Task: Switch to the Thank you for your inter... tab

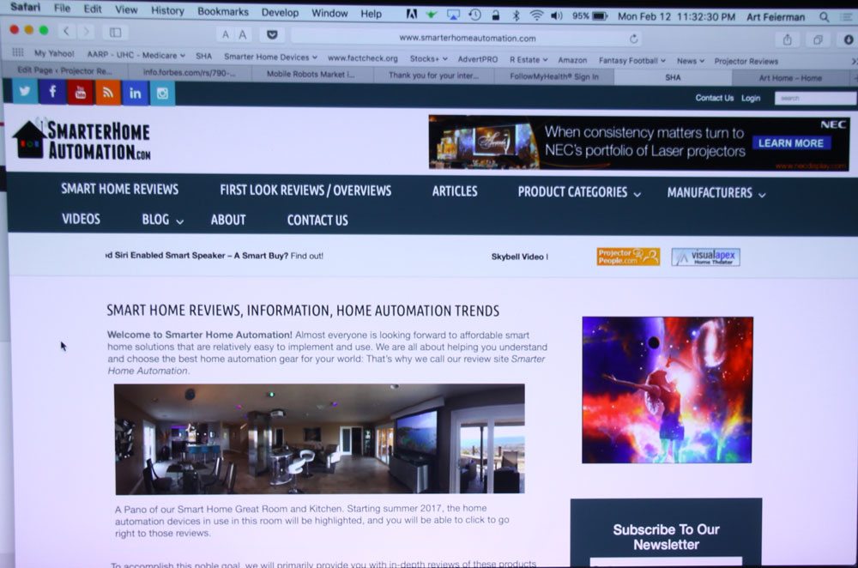Action: tap(433, 76)
